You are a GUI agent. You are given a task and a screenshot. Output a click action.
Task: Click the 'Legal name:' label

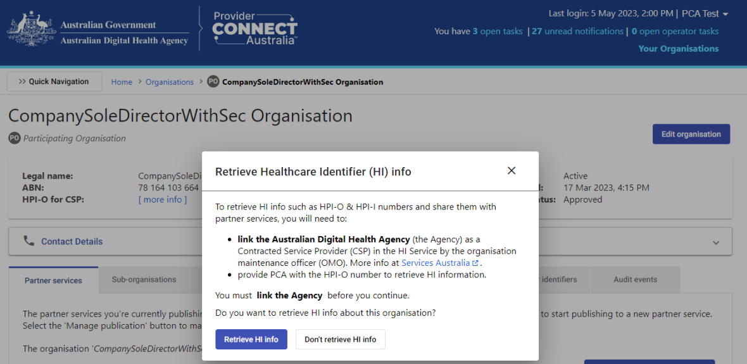(x=47, y=176)
